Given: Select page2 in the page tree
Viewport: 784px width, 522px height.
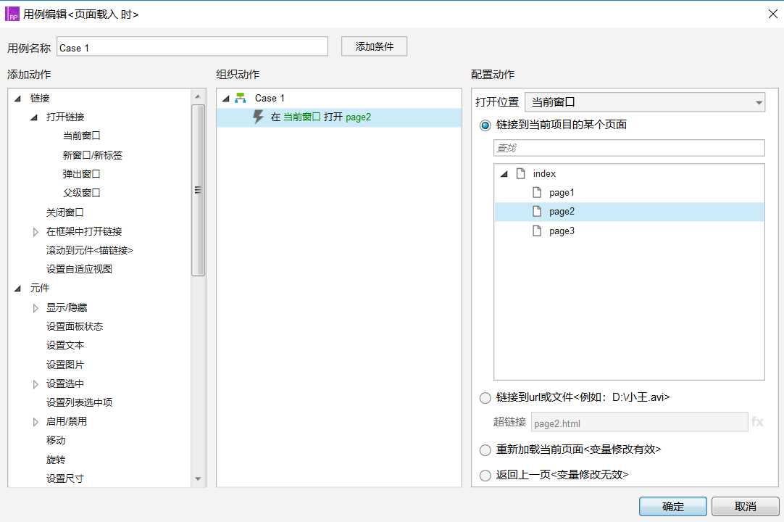Looking at the screenshot, I should point(562,212).
